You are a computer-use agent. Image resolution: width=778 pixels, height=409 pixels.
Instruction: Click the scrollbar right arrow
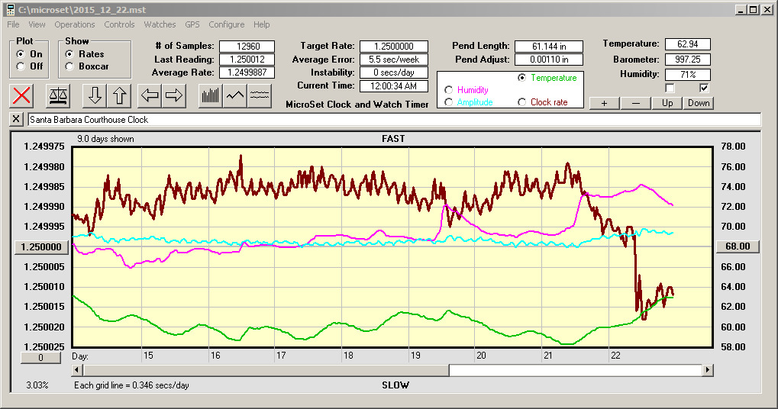coord(708,370)
